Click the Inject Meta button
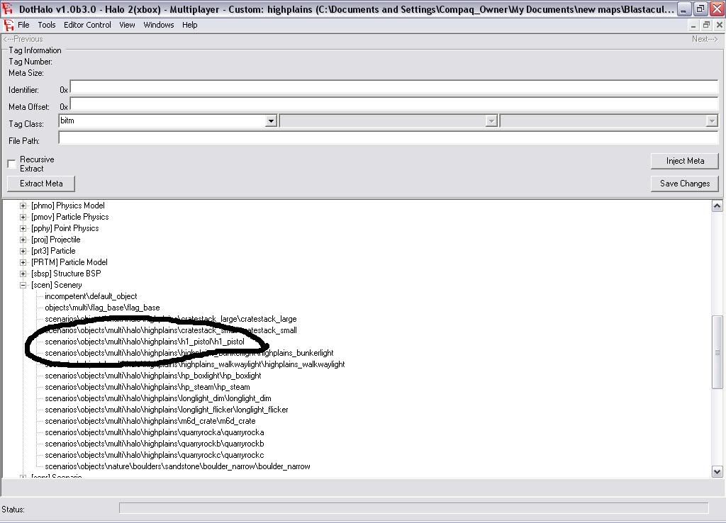726x523 pixels. [684, 161]
